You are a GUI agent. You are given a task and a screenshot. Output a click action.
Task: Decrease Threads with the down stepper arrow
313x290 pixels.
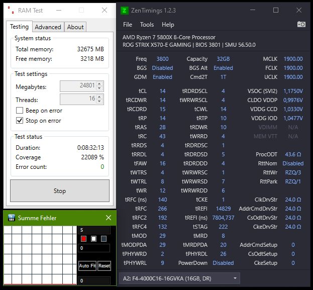click(99, 101)
